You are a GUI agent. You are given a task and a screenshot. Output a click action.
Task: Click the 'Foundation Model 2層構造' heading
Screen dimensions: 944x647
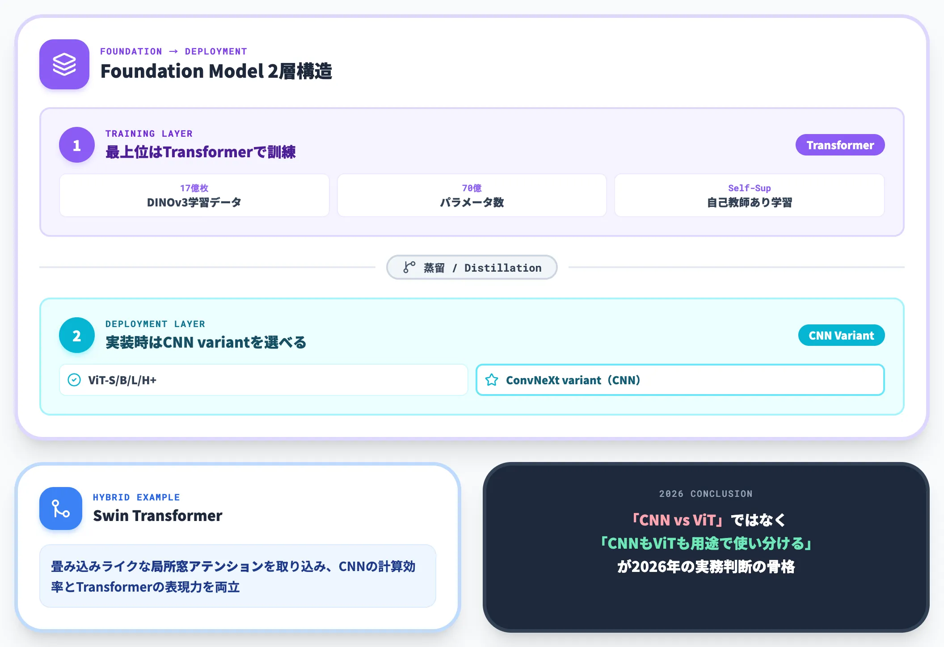pyautogui.click(x=216, y=71)
